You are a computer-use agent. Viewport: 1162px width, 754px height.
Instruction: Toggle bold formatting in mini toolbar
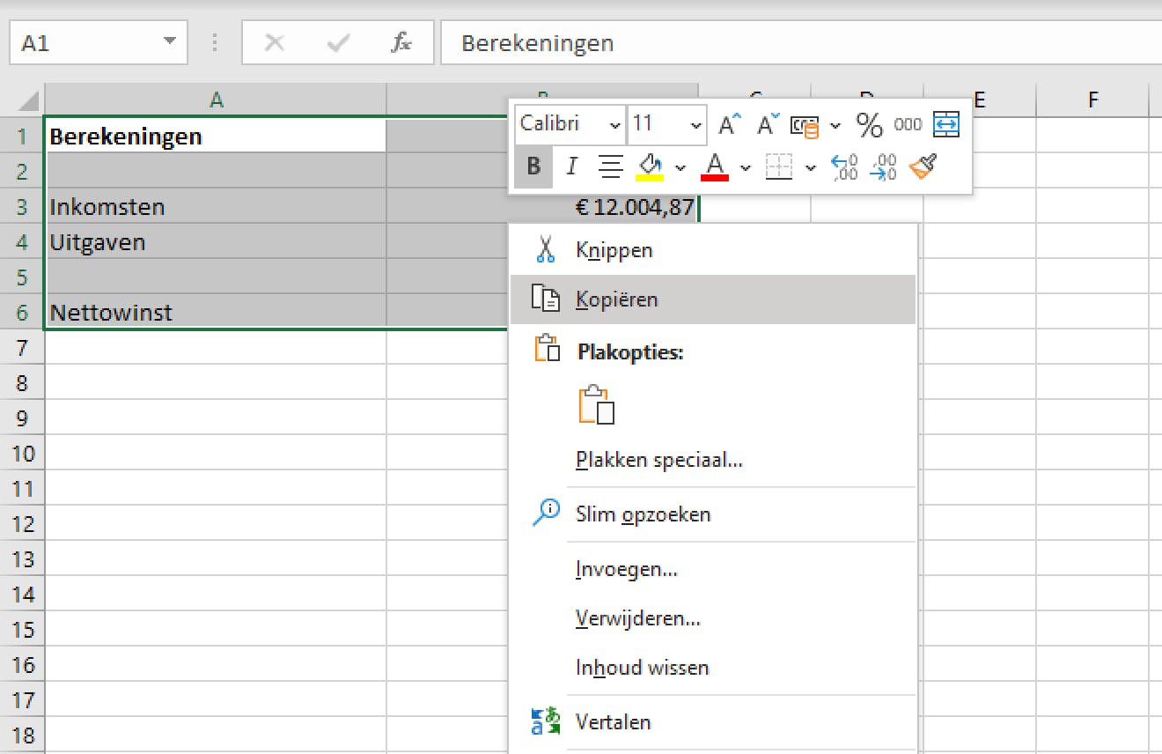[x=533, y=166]
